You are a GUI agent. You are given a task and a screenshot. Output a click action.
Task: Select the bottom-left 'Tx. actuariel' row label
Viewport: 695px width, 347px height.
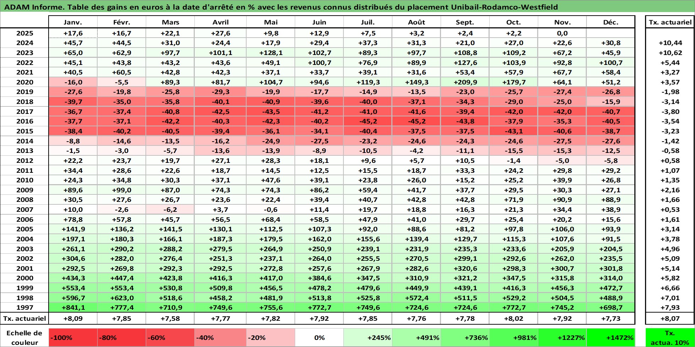tap(24, 318)
